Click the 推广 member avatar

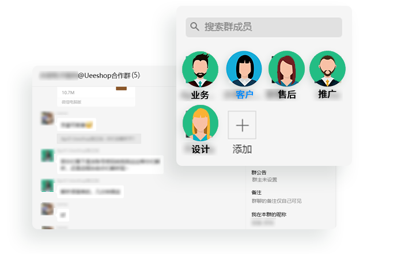coord(327,69)
